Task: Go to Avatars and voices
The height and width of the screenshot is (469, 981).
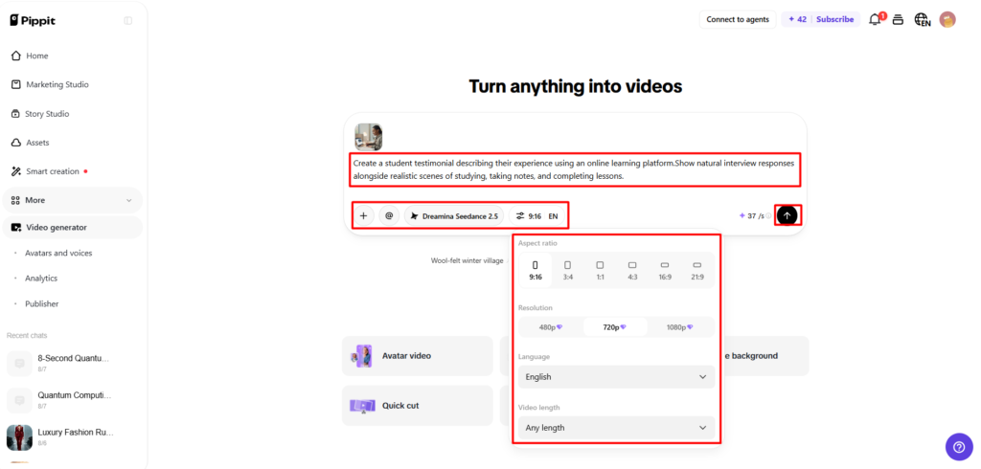Action: pos(58,254)
